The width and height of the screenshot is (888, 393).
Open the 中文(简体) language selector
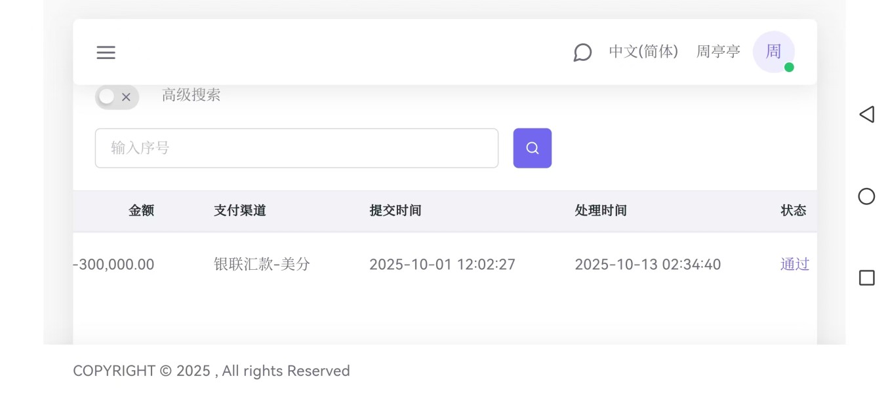643,52
